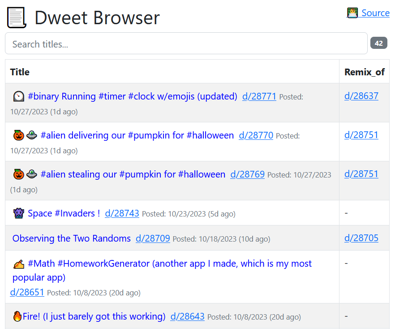Click inside the Search titles field
The height and width of the screenshot is (329, 395).
click(x=134, y=43)
